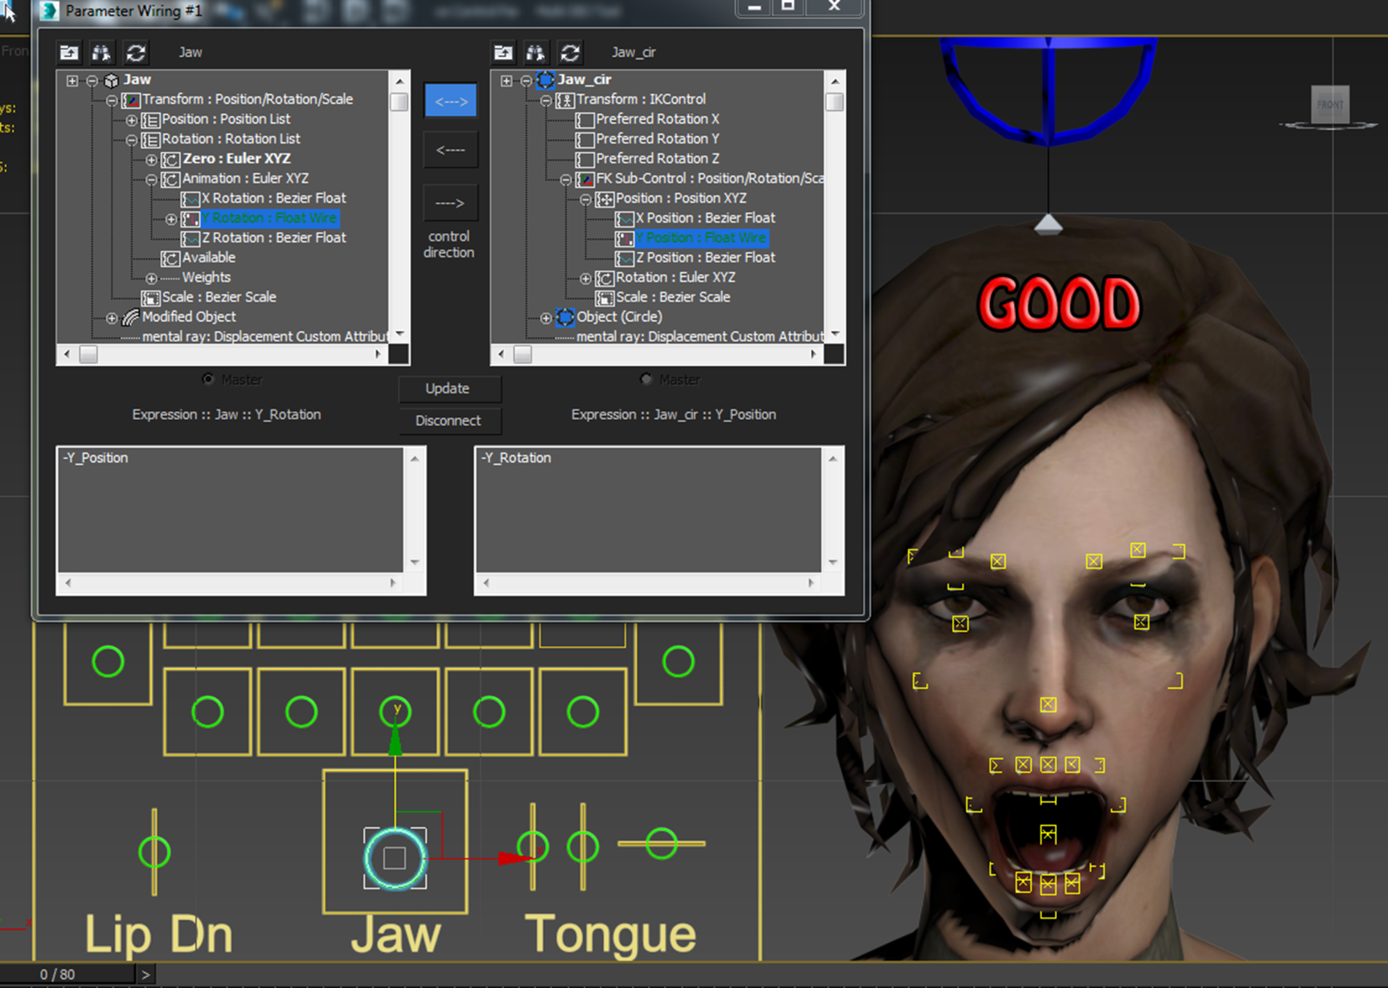Click the nose facial control point
1388x988 pixels.
1048,705
